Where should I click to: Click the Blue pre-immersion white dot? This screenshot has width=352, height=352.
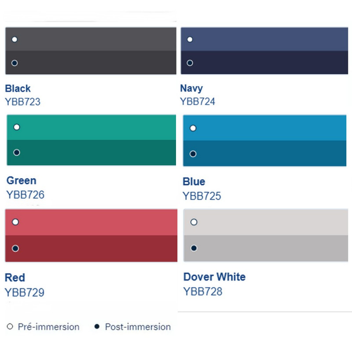[193, 128]
